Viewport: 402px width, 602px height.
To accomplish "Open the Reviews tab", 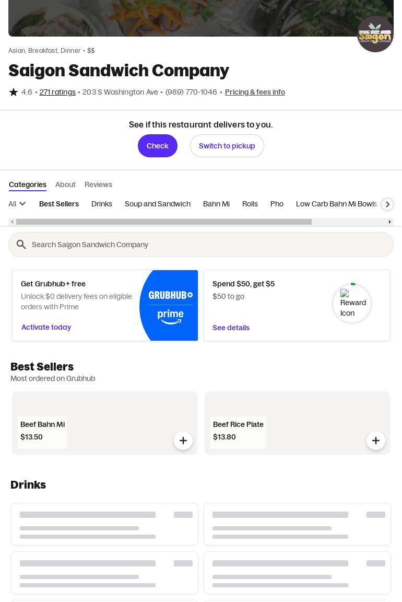I will coord(98,184).
